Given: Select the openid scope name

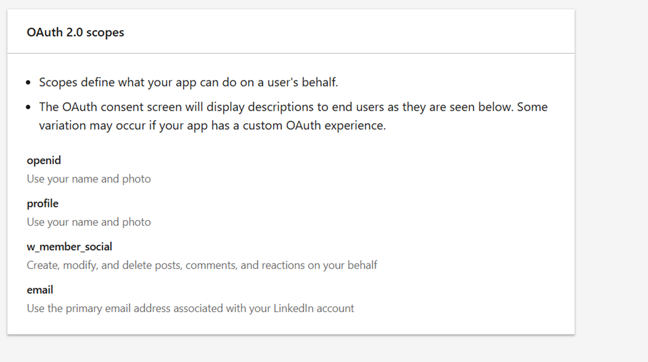Looking at the screenshot, I should click(44, 160).
